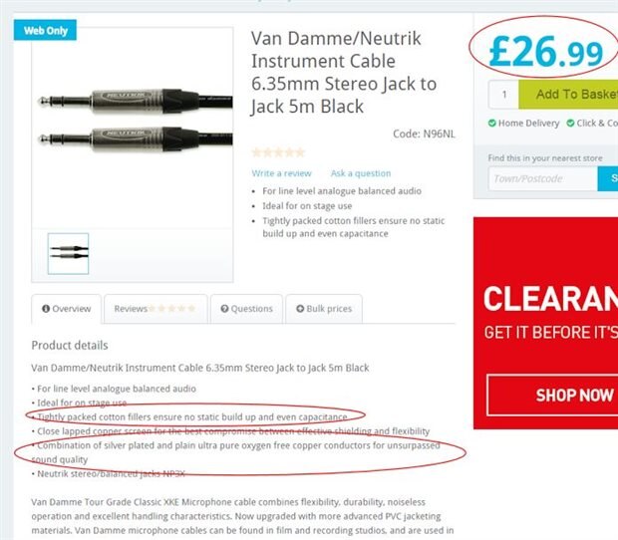The width and height of the screenshot is (618, 540).
Task: Click the quantity input field
Action: [x=503, y=95]
